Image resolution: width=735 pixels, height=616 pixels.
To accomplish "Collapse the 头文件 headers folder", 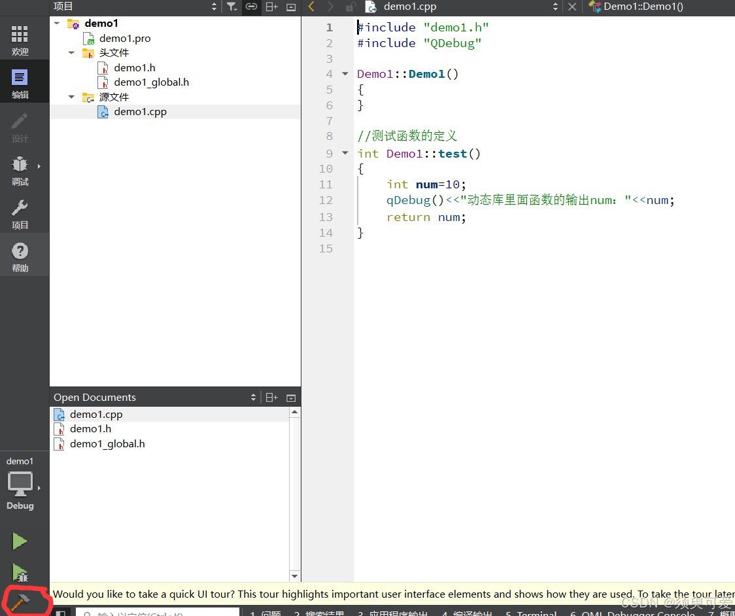I will point(72,52).
